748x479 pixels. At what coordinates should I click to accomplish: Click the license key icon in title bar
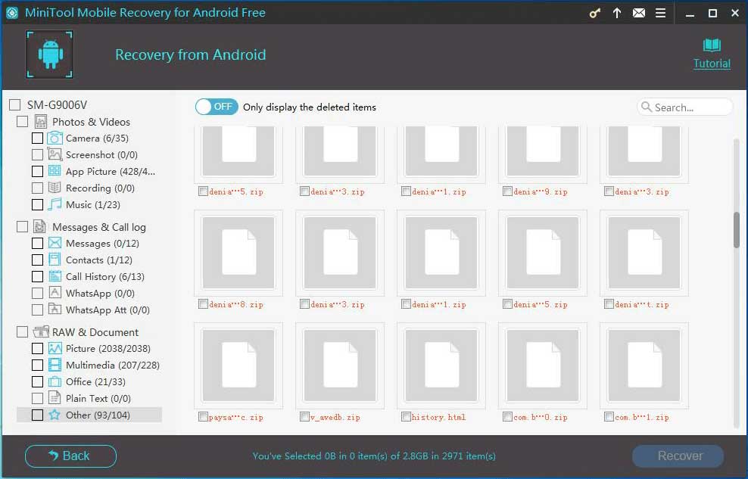[x=595, y=13]
